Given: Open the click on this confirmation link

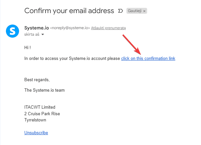Looking at the screenshot, I should pyautogui.click(x=148, y=59).
